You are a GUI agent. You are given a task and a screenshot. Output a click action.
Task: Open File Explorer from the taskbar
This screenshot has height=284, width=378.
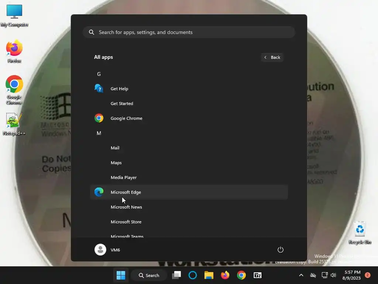(x=209, y=275)
